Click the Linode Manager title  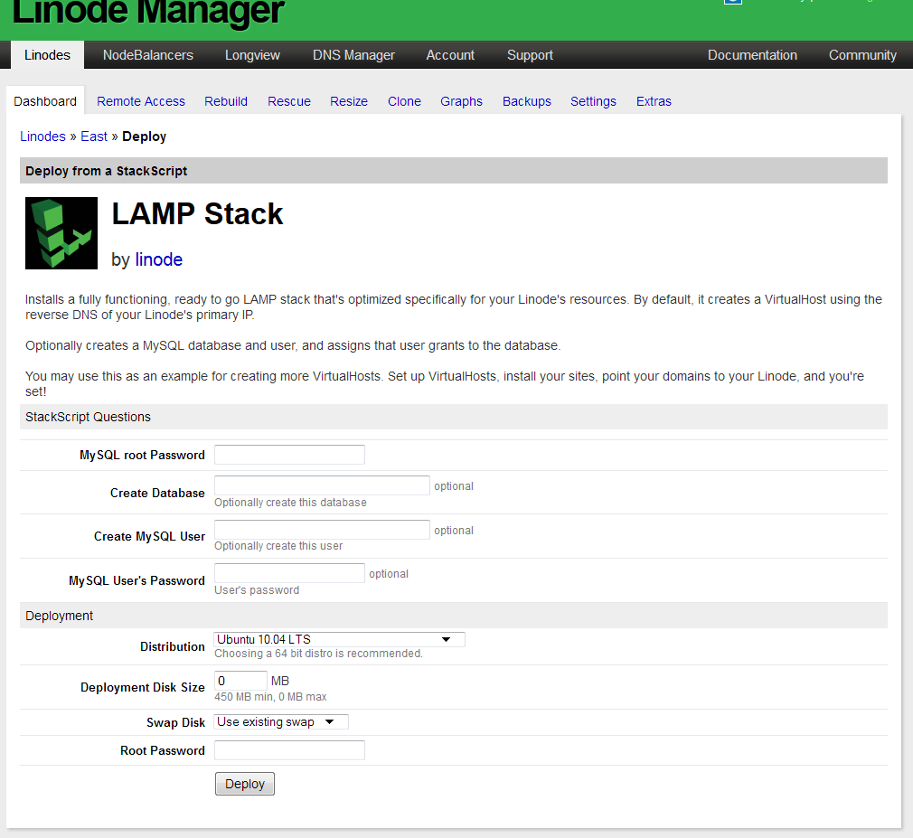(x=148, y=12)
